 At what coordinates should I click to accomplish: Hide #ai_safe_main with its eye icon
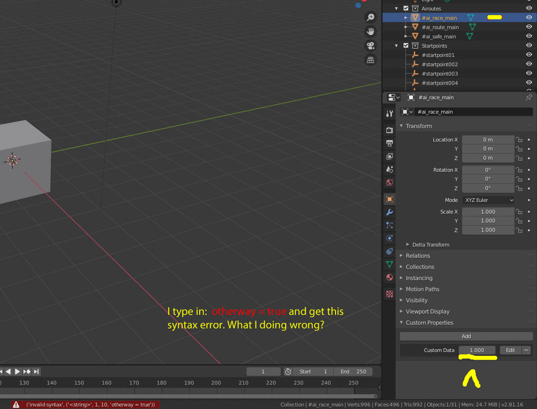[x=529, y=36]
